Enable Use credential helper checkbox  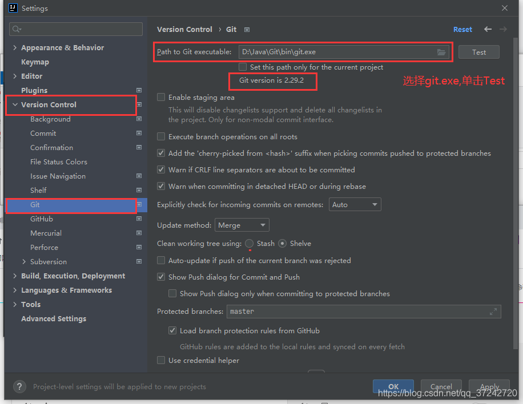(161, 360)
